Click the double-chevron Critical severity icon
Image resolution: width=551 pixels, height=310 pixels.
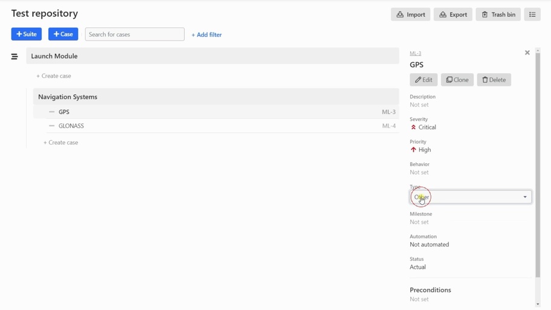coord(413,128)
